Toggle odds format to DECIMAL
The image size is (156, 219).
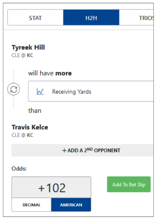coord(31,205)
